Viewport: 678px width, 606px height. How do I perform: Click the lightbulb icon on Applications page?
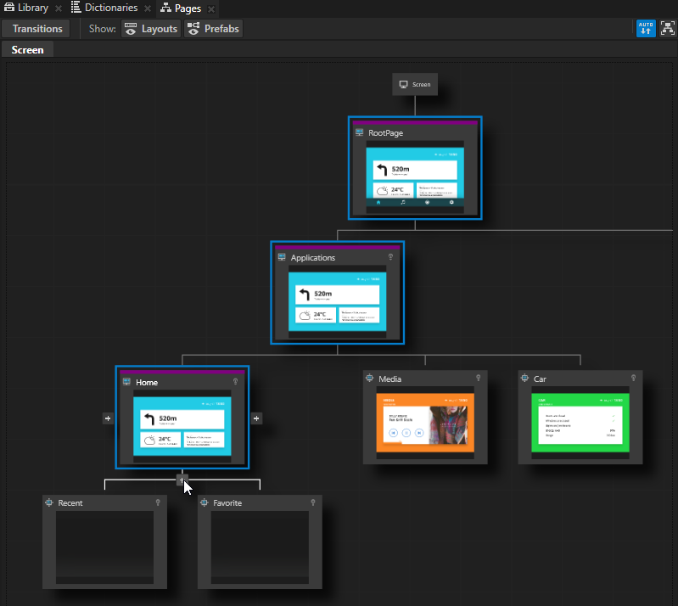click(390, 257)
